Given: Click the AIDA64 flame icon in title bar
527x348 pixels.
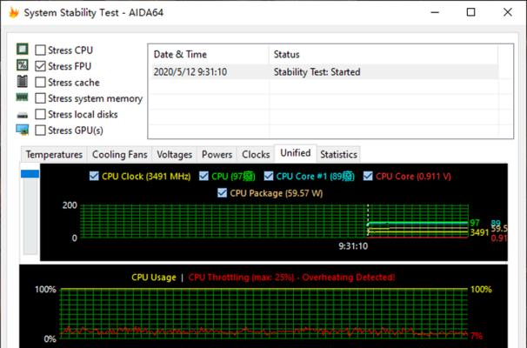Looking at the screenshot, I should [13, 12].
